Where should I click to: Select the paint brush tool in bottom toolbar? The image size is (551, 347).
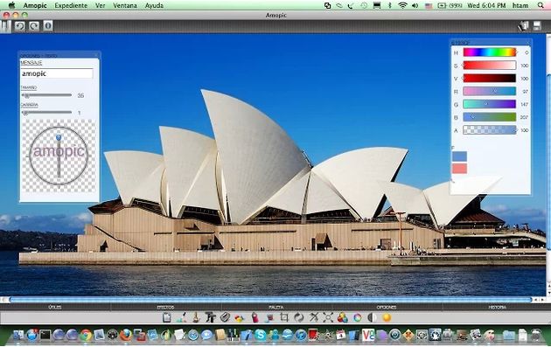point(181,317)
